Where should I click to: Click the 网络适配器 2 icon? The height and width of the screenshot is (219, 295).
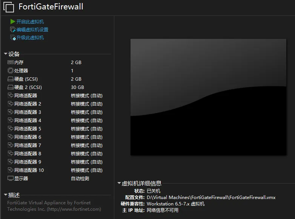click(10, 104)
